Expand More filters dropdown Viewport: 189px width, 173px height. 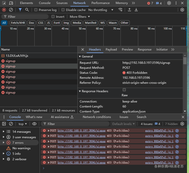click(80, 17)
